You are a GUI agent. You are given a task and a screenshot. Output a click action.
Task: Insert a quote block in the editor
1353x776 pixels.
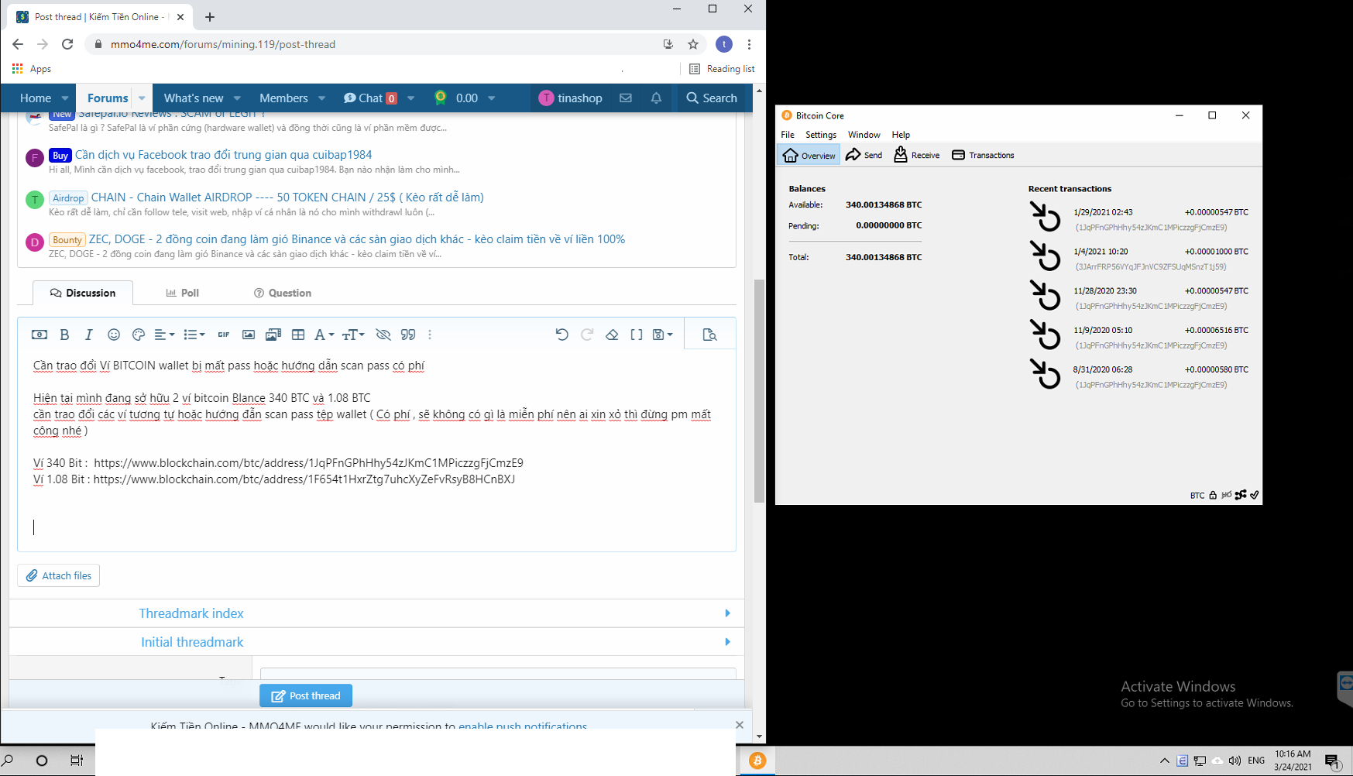pyautogui.click(x=408, y=335)
